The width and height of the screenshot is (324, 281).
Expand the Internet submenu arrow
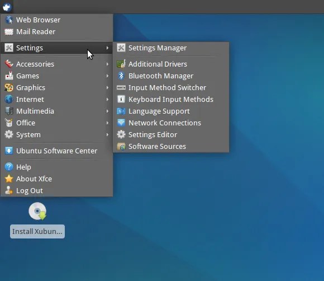[x=107, y=100]
